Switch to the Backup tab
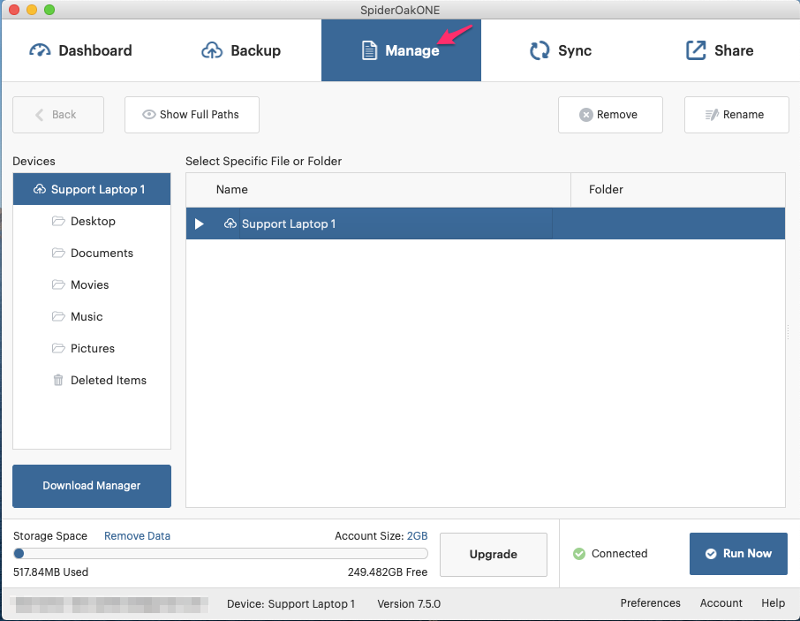Screen dimensions: 800x621 (241, 50)
